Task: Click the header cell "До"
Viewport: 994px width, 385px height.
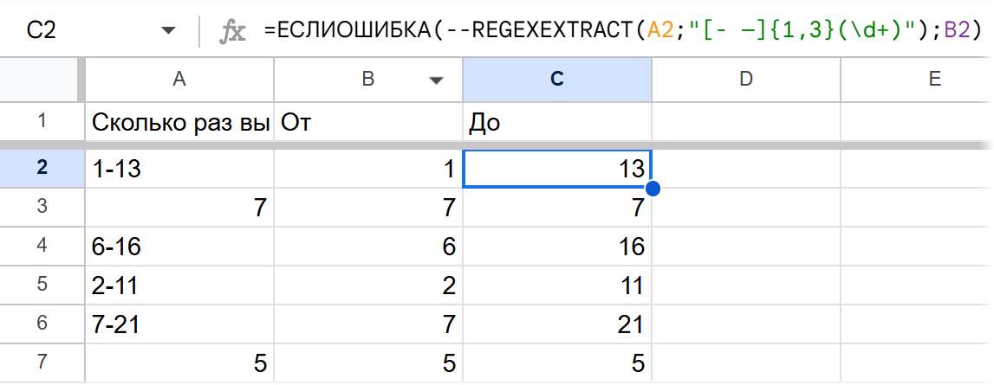Action: (557, 123)
